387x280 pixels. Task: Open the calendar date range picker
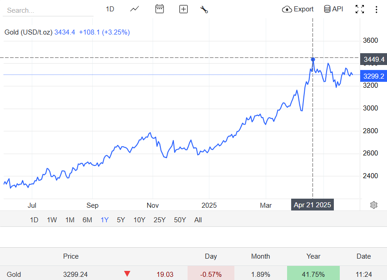click(159, 9)
